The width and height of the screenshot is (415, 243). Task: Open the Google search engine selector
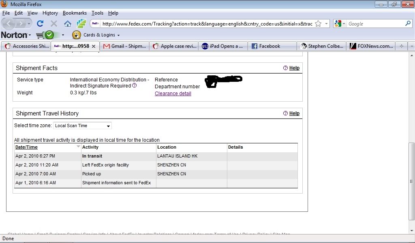click(x=340, y=24)
